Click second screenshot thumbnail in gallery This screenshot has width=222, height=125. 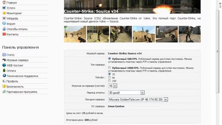[98, 34]
